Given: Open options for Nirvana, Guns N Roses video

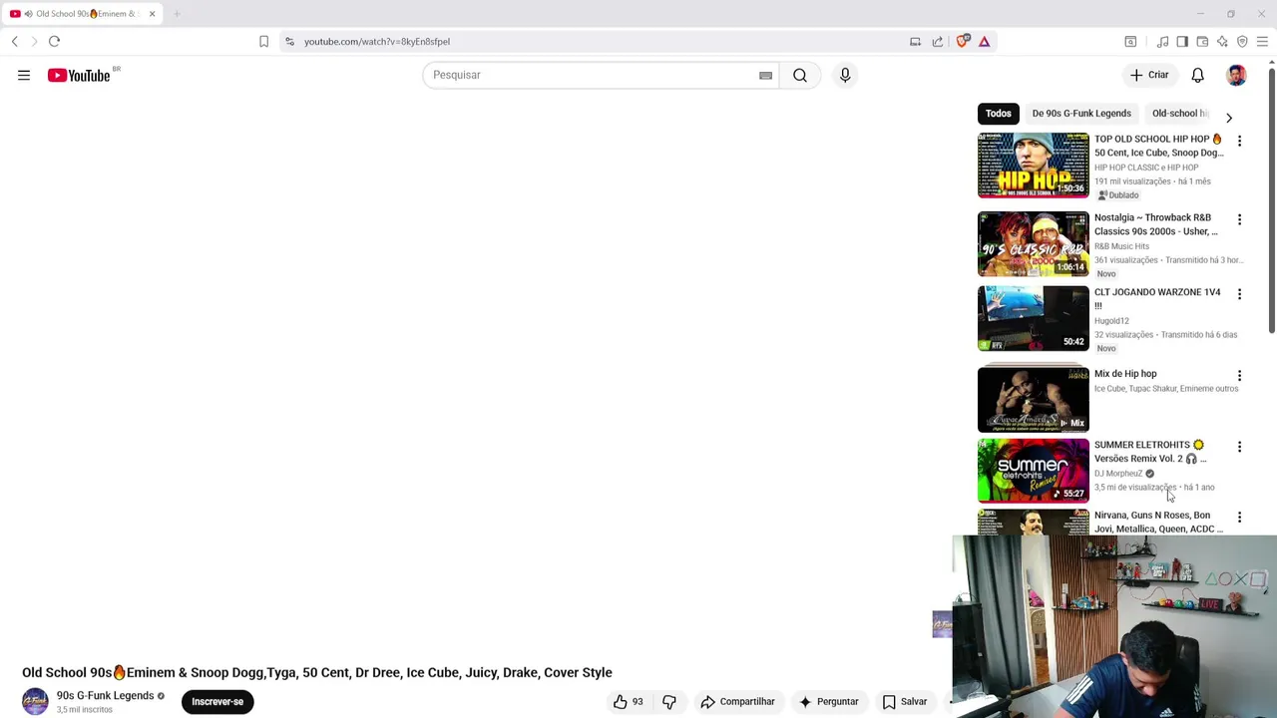Looking at the screenshot, I should tap(1239, 518).
